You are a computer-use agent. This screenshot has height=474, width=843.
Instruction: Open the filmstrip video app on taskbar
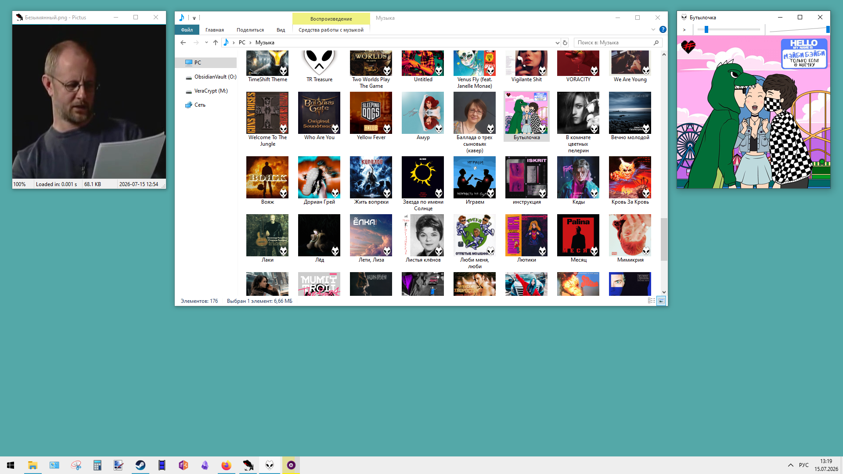(162, 465)
